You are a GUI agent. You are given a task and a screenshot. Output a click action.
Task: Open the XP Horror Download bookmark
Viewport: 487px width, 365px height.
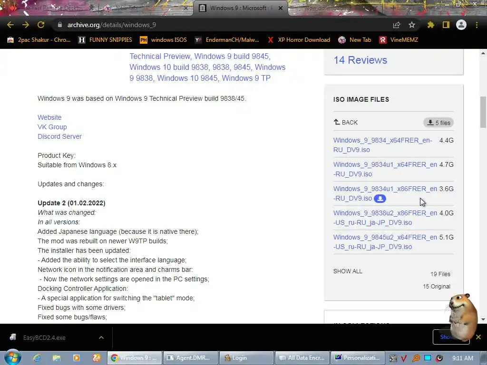pyautogui.click(x=299, y=40)
